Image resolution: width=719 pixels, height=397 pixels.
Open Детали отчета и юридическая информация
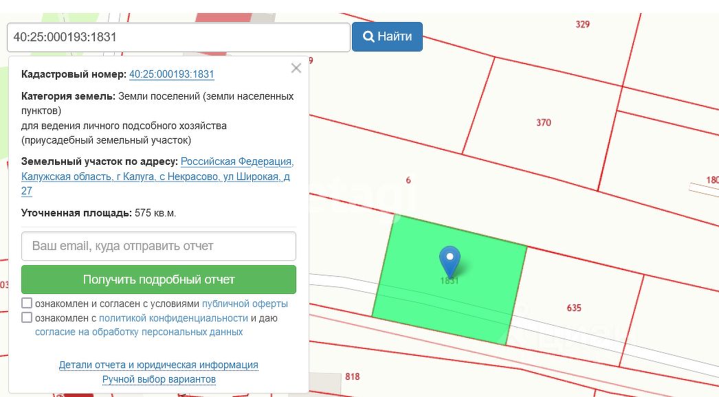[159, 365]
